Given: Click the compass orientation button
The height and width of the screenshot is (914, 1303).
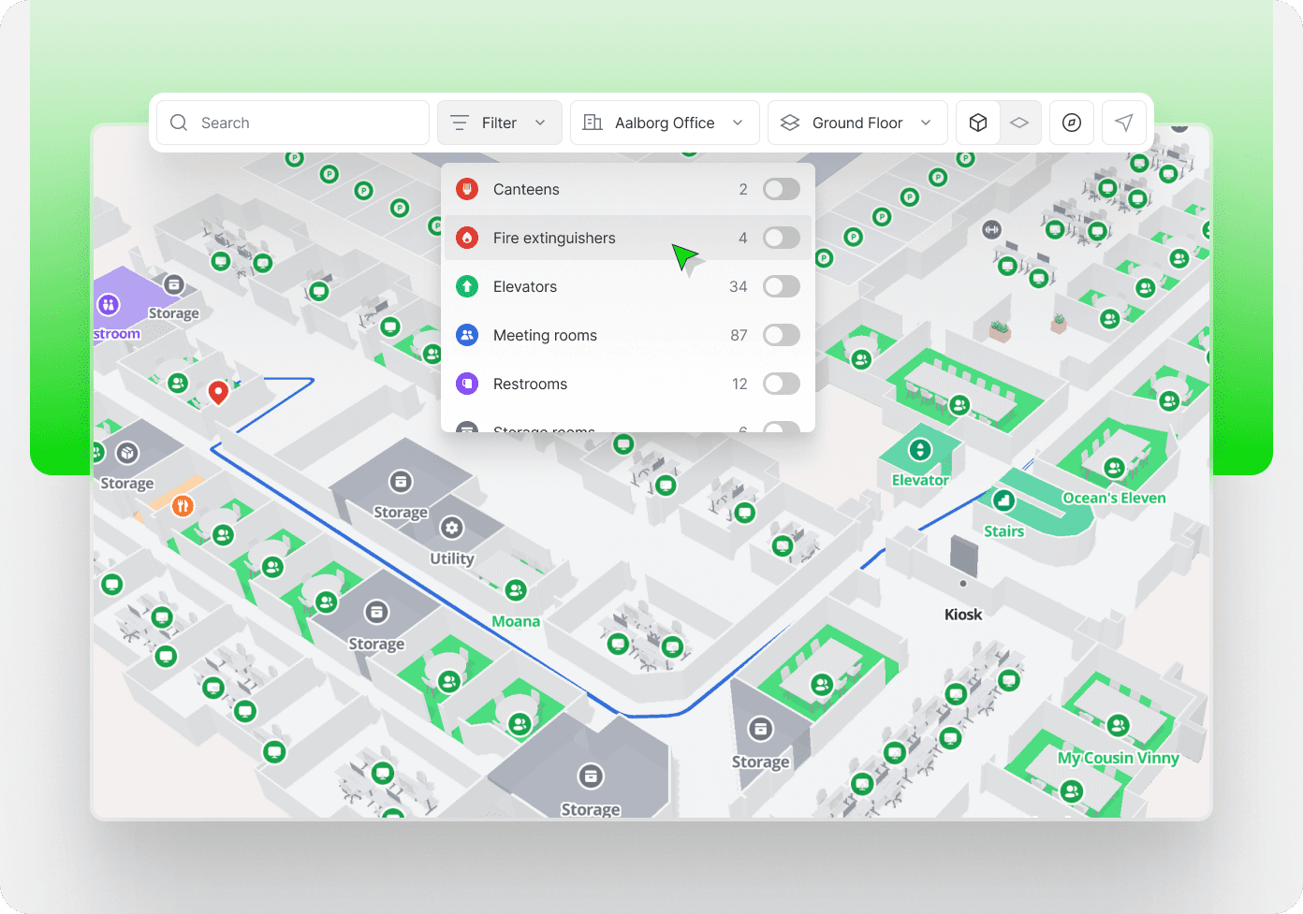Looking at the screenshot, I should tap(1072, 123).
